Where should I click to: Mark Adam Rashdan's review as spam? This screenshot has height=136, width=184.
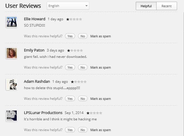(101, 99)
